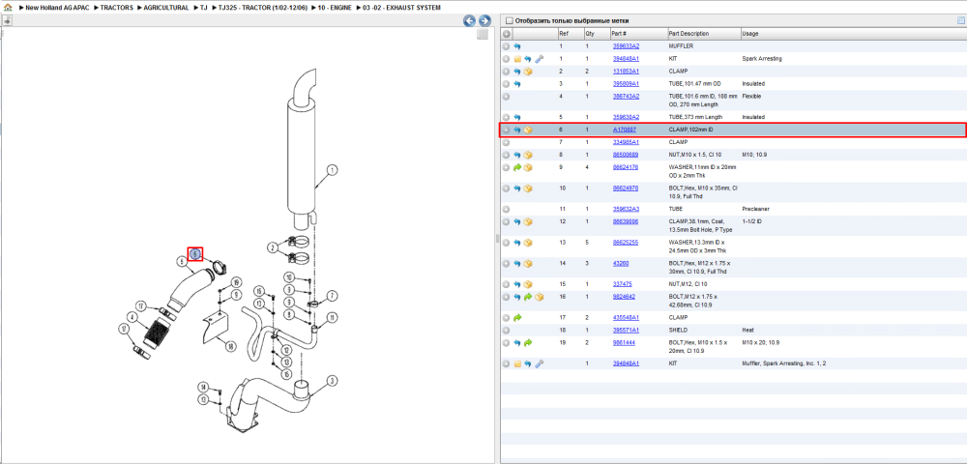
Task: Sort by the Usage column header
Action: pos(750,33)
